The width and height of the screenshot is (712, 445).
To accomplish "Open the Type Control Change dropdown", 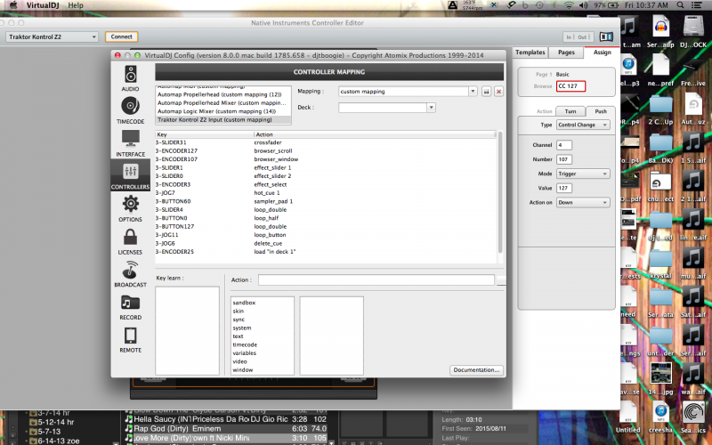I will [x=583, y=125].
